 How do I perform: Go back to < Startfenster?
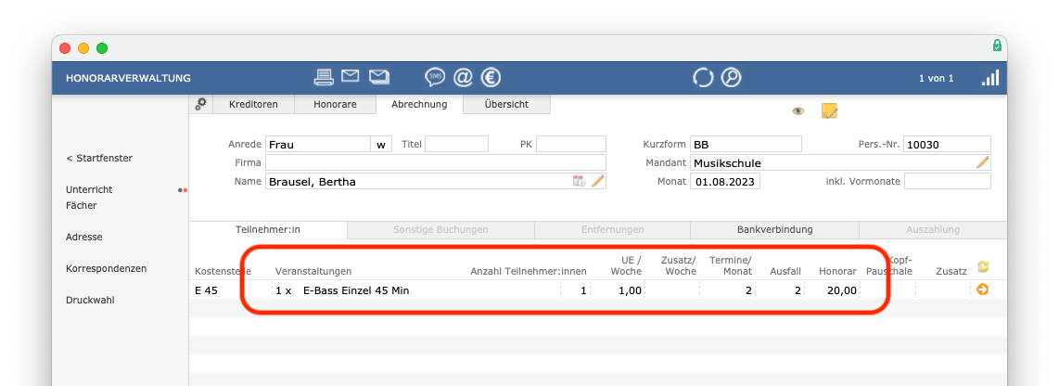coord(99,158)
